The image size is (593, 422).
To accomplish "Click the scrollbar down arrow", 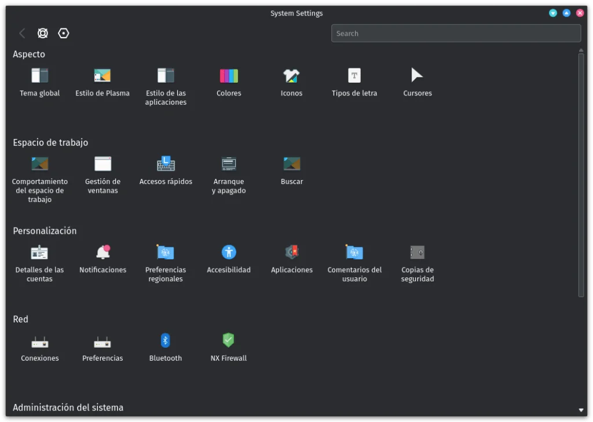I will (x=581, y=410).
